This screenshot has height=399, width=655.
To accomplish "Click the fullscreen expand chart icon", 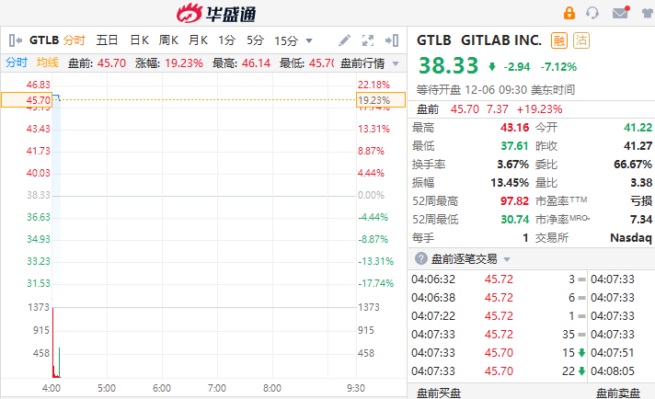I will (368, 40).
